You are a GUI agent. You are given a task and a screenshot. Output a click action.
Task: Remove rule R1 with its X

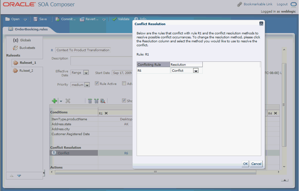tap(106, 113)
